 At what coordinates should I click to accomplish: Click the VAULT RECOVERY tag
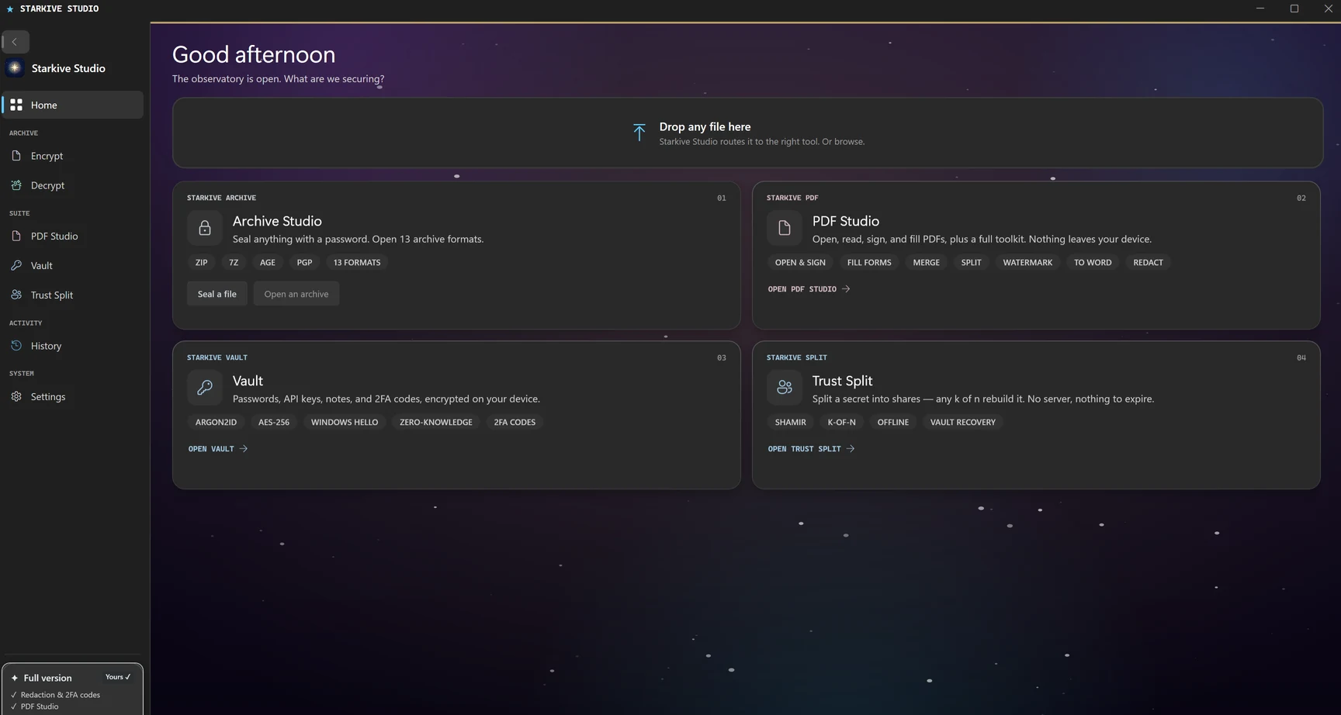[963, 422]
